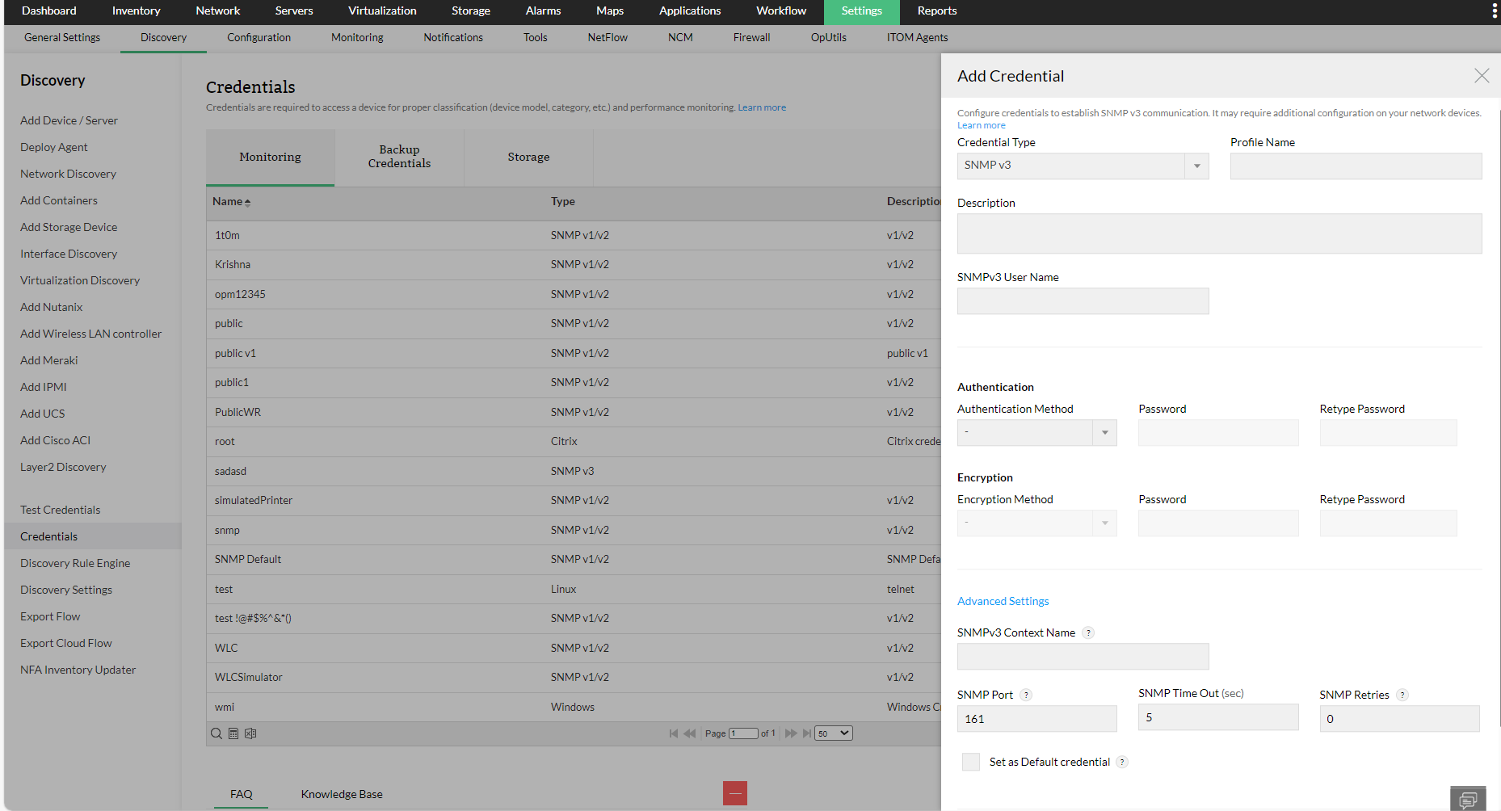Click Learn more link under Credentials heading
This screenshot has width=1501, height=811.
point(762,107)
